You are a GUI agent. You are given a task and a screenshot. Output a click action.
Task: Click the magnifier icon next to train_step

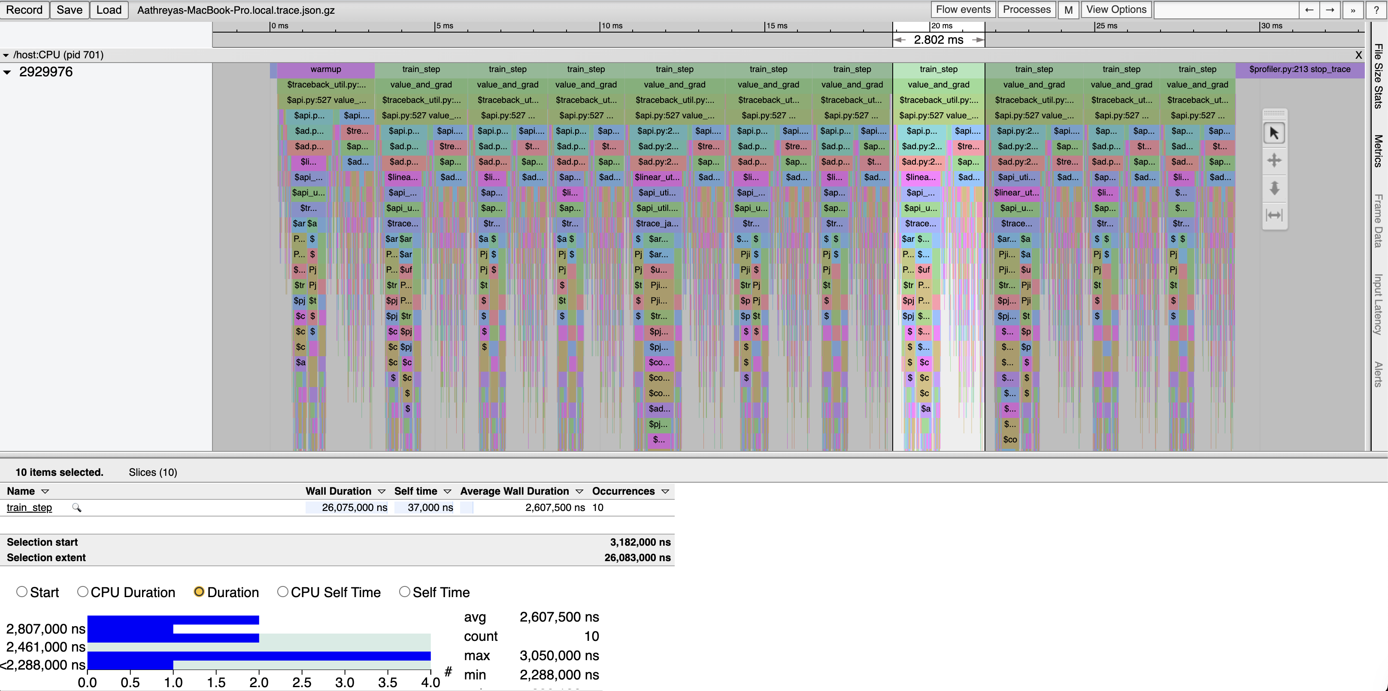click(x=76, y=508)
